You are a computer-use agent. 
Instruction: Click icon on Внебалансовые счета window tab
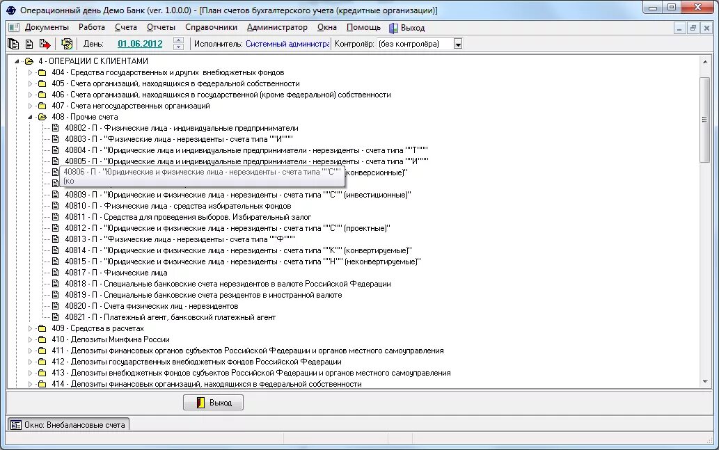15,425
